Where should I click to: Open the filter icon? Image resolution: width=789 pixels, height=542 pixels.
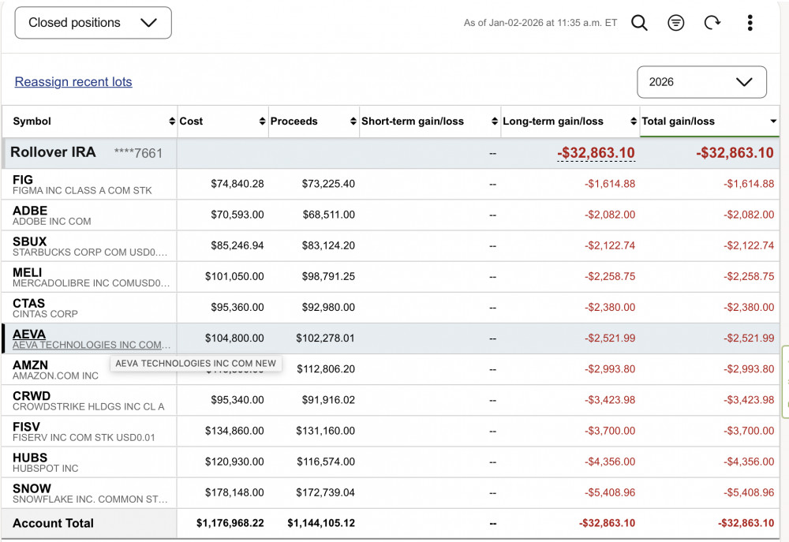(676, 23)
